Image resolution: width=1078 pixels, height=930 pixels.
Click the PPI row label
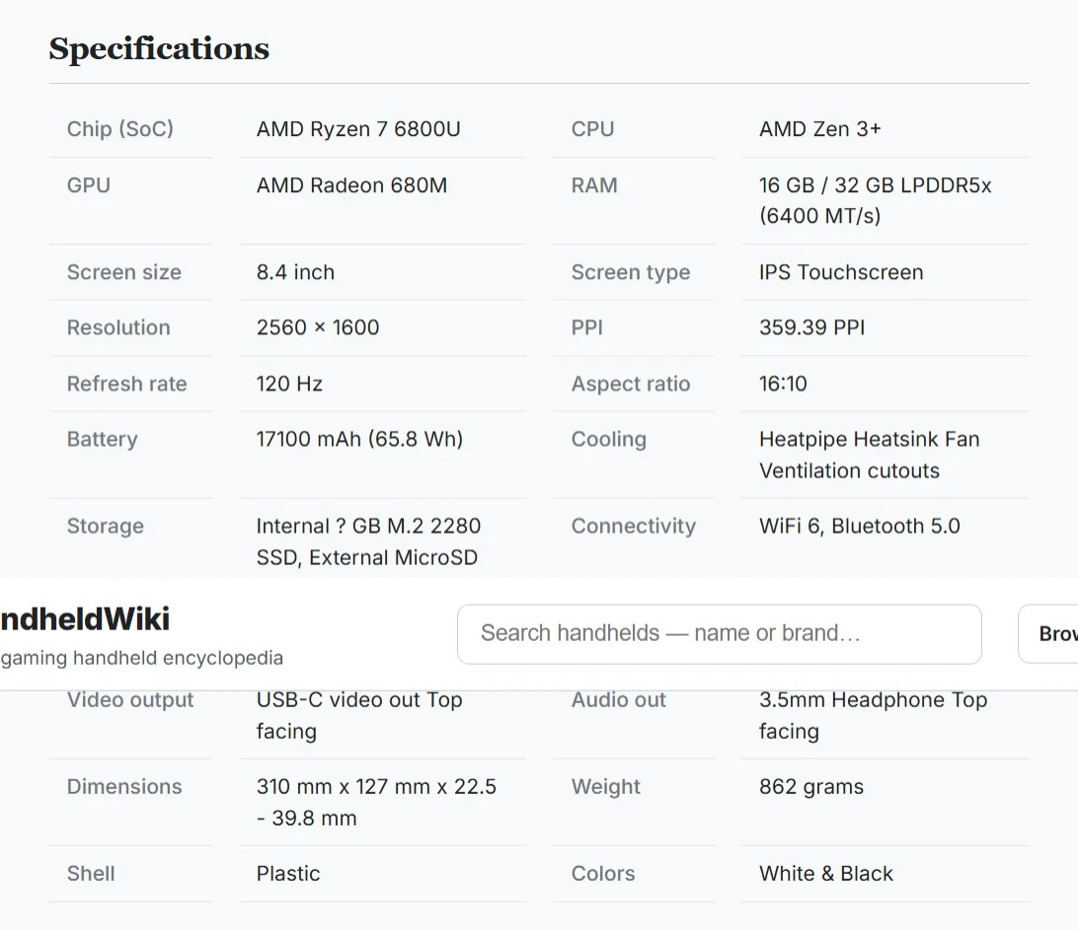(x=587, y=327)
